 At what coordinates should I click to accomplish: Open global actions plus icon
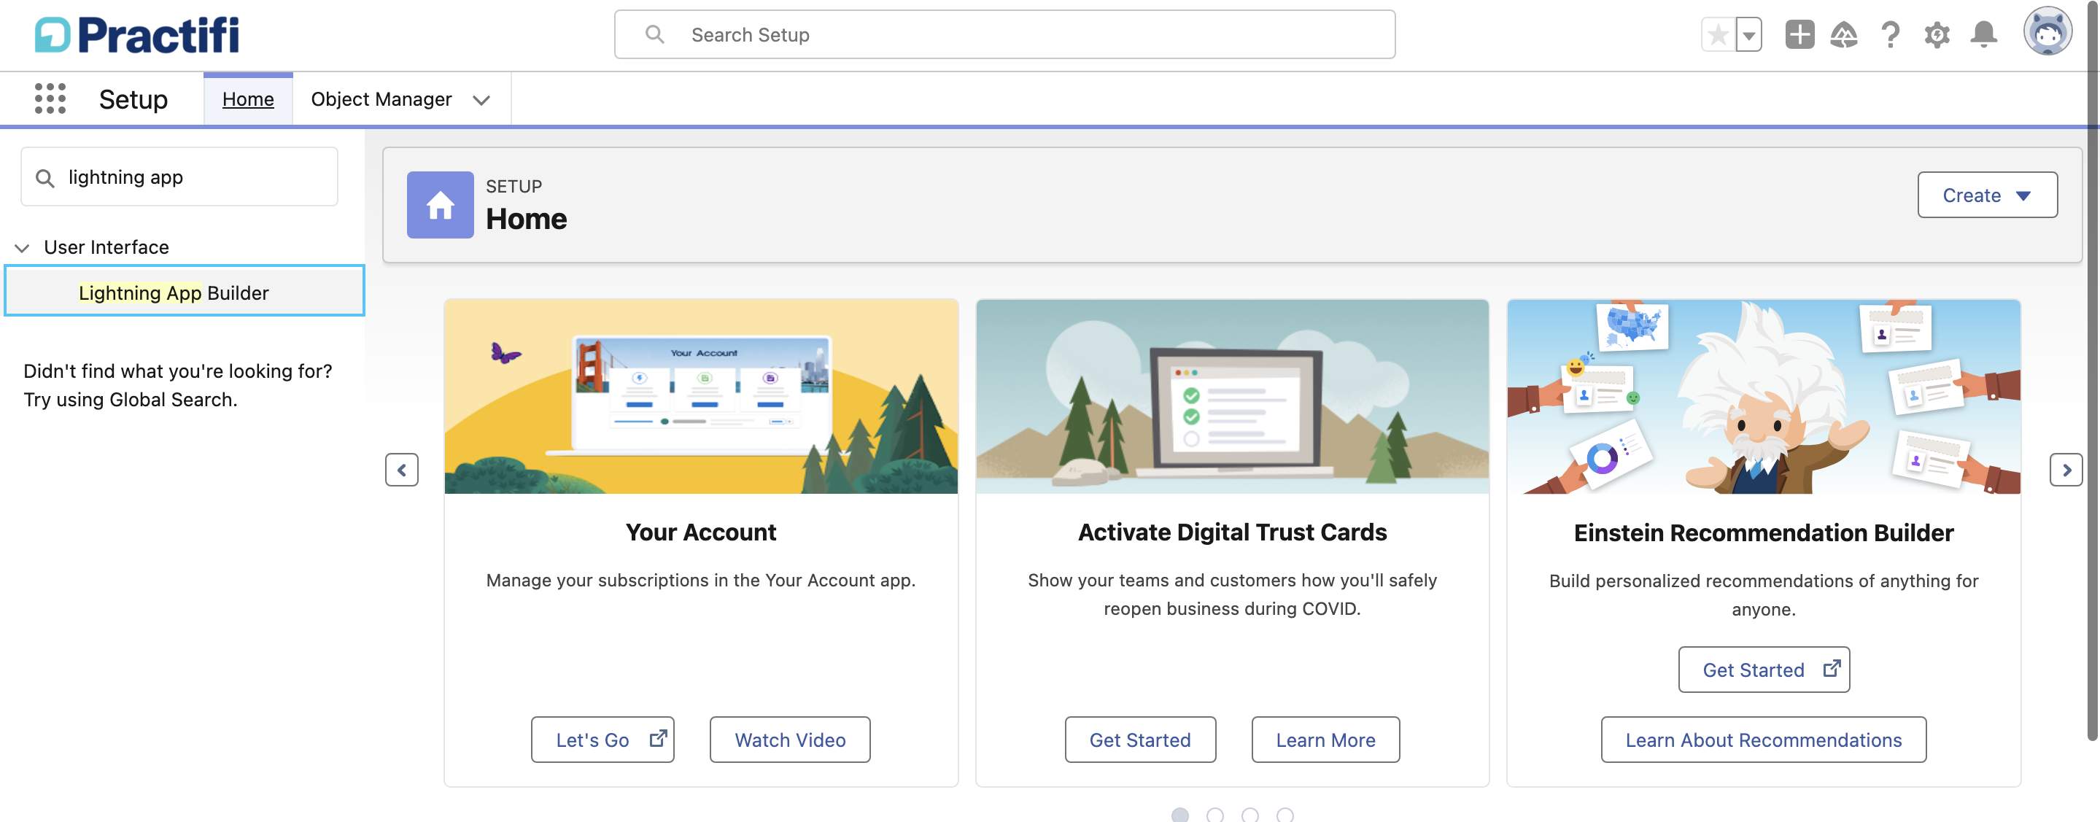[1799, 35]
